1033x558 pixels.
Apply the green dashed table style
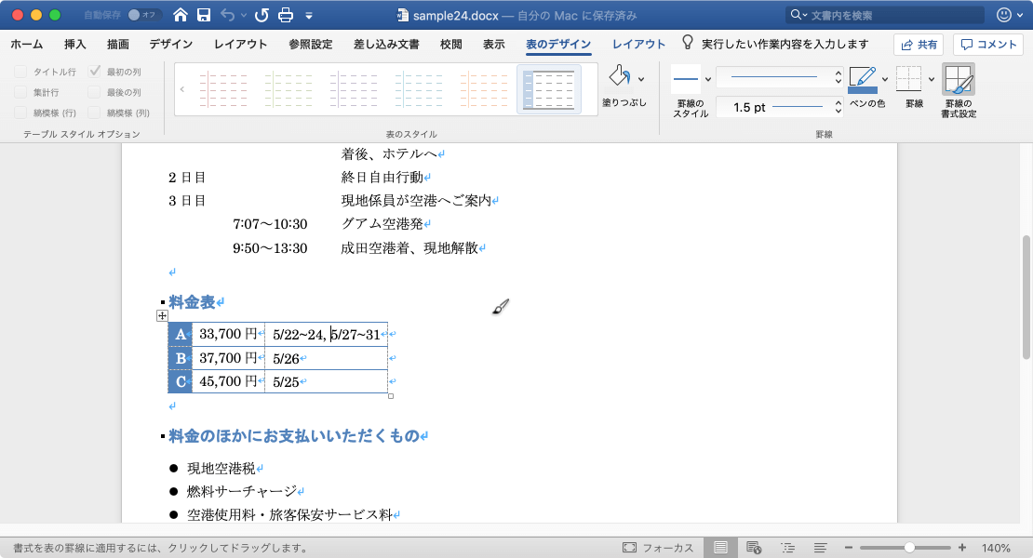point(288,89)
